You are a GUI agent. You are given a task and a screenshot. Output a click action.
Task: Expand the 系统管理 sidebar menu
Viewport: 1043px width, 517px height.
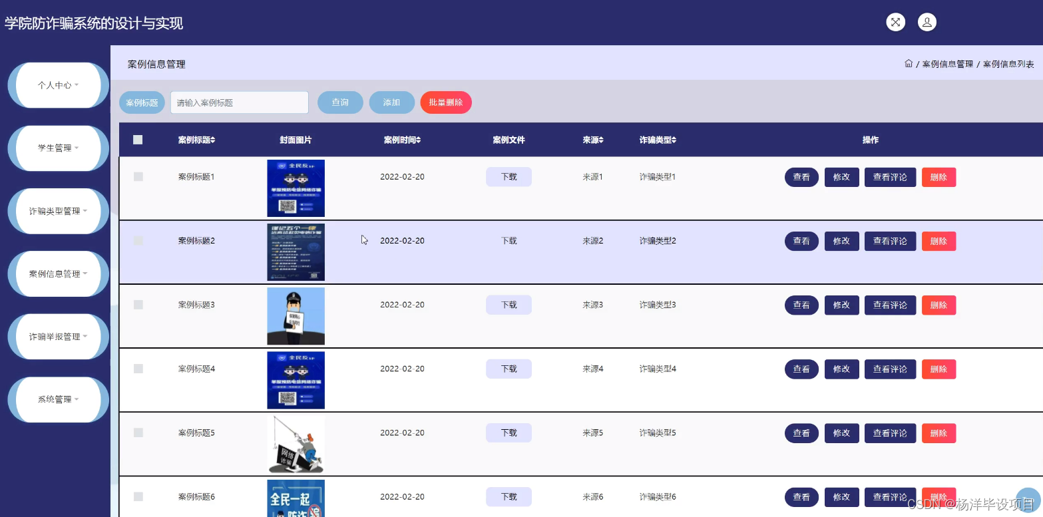tap(58, 399)
